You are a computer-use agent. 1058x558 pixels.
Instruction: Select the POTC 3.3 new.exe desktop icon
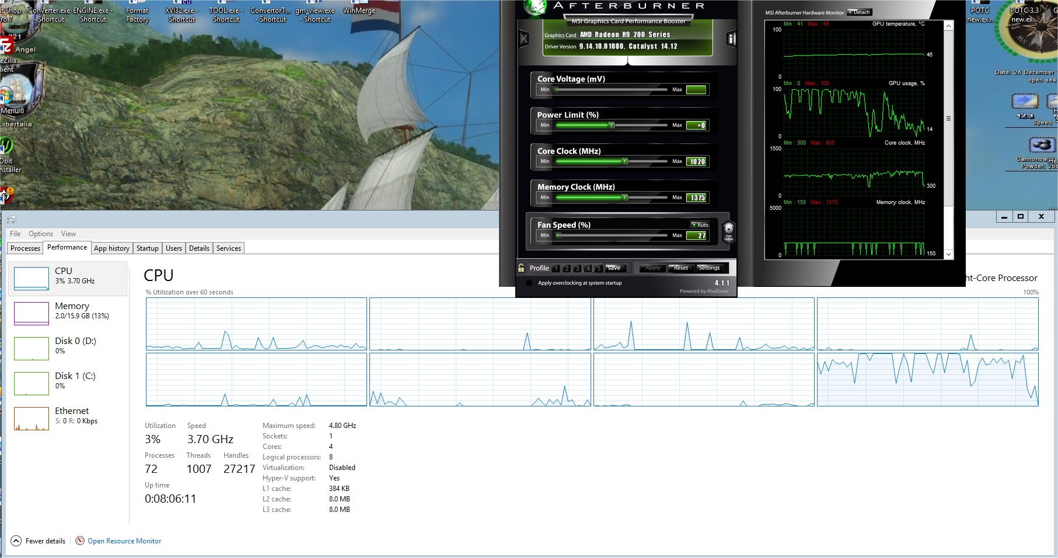click(x=1024, y=12)
